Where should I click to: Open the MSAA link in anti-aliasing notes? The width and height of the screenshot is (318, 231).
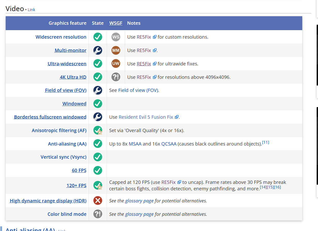point(135,144)
